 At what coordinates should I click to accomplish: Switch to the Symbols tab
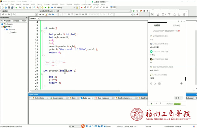coord(16,21)
